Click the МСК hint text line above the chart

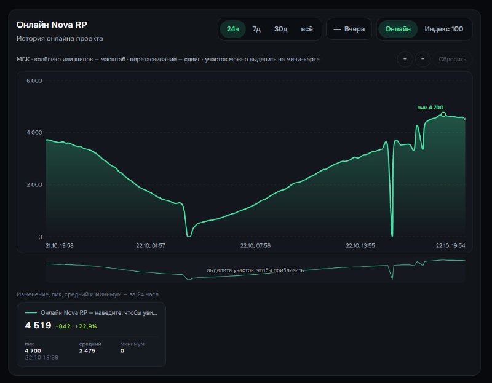168,59
